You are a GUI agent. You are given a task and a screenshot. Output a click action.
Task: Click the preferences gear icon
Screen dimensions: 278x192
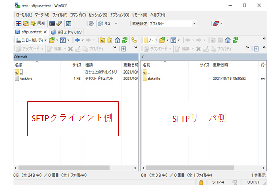91,23
